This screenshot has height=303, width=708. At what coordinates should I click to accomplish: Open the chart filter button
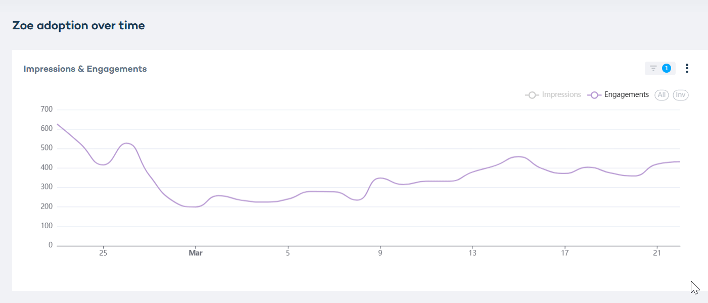[x=653, y=68]
